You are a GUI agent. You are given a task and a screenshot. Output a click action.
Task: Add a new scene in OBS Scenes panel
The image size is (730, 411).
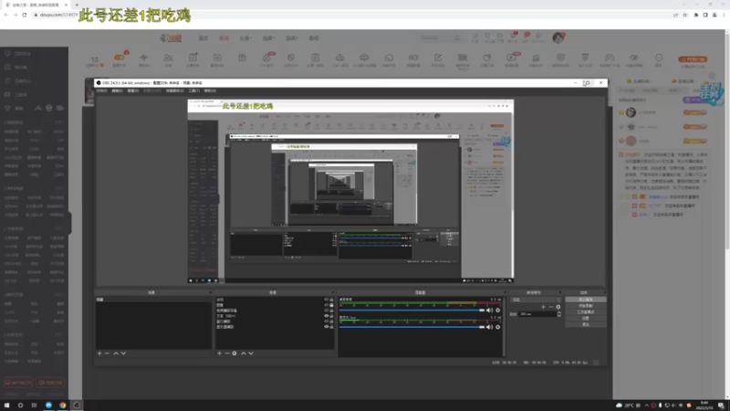(99, 353)
